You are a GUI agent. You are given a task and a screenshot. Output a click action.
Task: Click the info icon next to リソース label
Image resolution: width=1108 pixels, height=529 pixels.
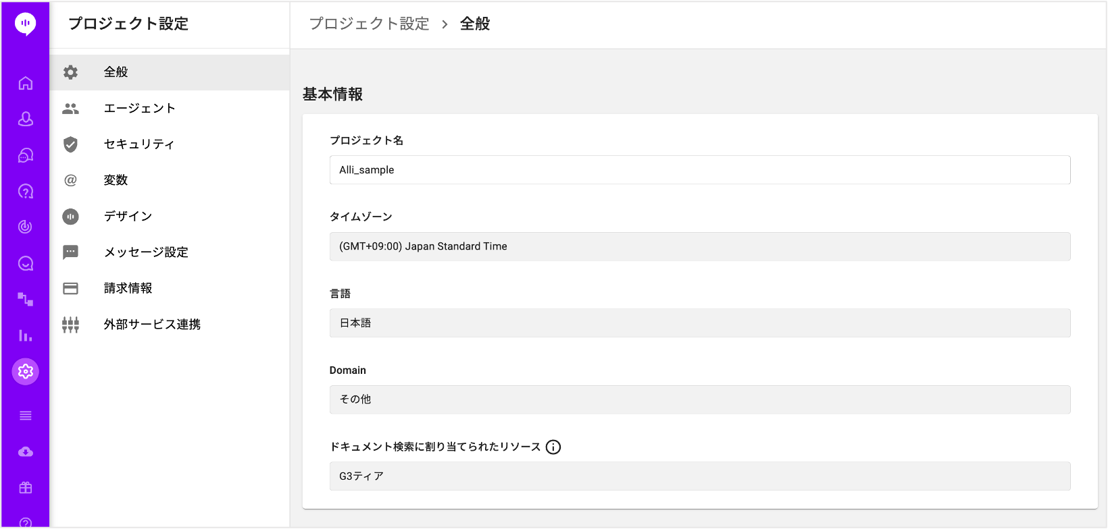(x=553, y=447)
